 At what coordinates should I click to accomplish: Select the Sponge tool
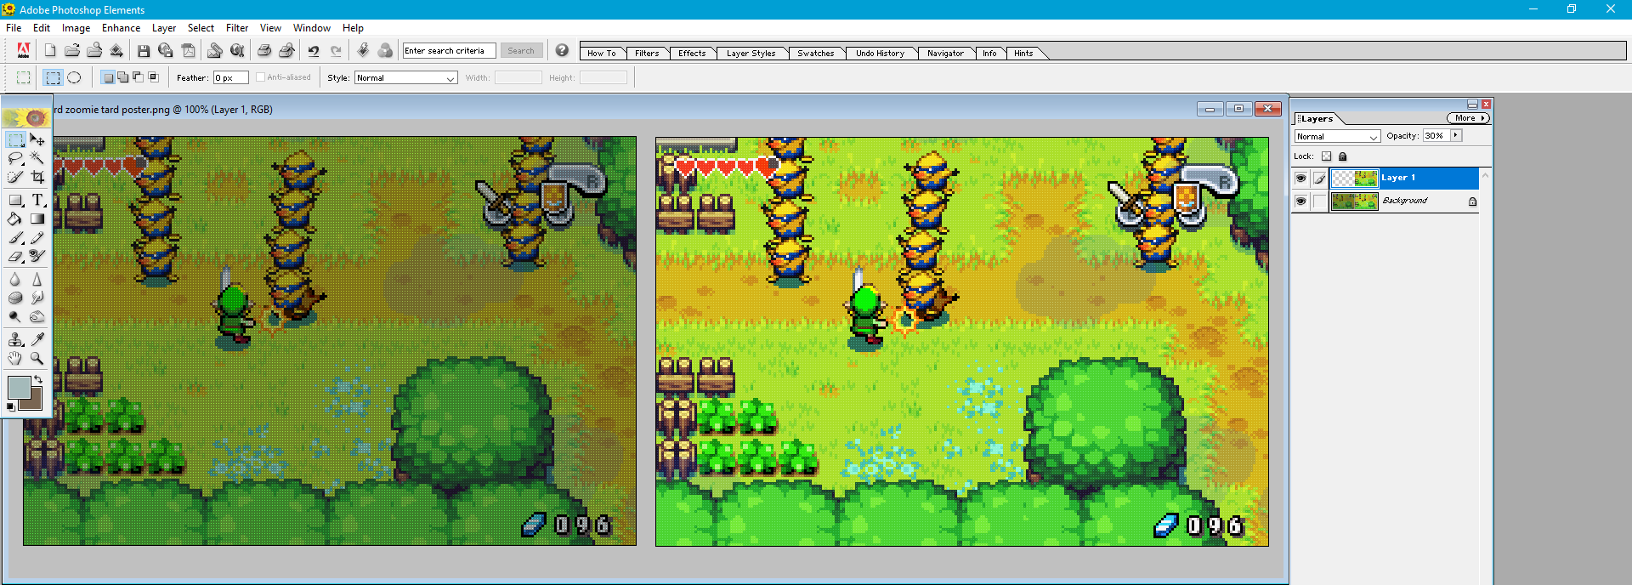click(x=15, y=298)
